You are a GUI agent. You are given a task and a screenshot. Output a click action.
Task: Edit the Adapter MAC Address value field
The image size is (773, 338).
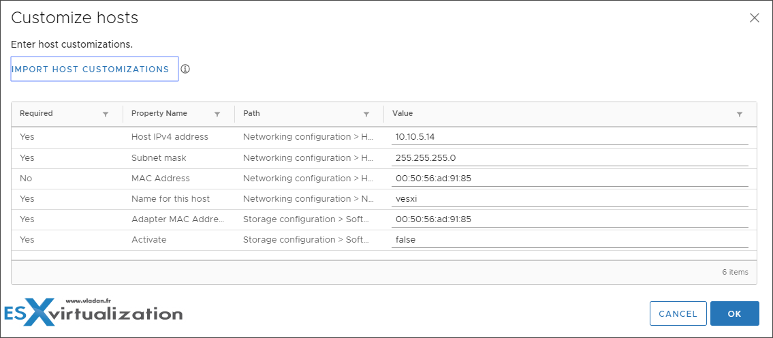pyautogui.click(x=570, y=219)
